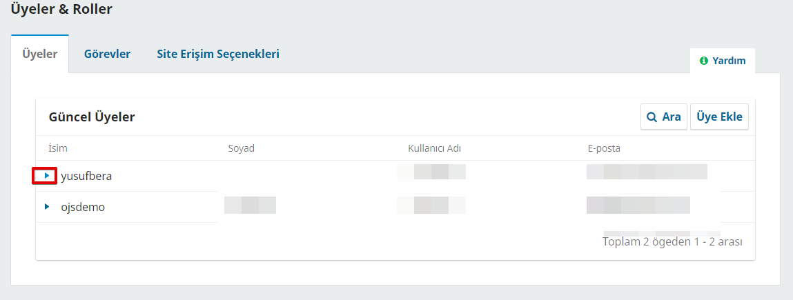Click the Kullanıcı Adı column header

(x=434, y=148)
